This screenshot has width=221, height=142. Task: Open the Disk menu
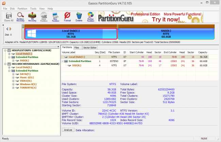(12, 8)
